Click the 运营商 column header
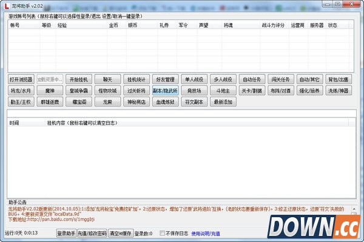Viewport: 364px width, 242px height. [298, 25]
